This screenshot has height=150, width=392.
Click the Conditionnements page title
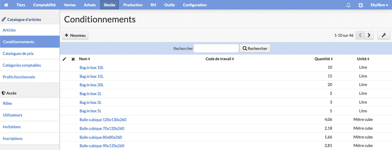100,19
